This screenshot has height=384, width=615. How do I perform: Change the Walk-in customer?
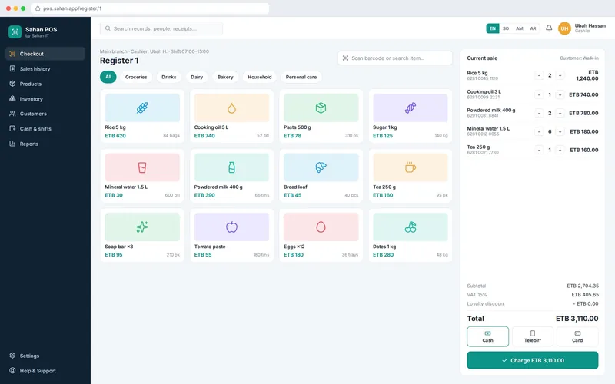click(x=579, y=58)
